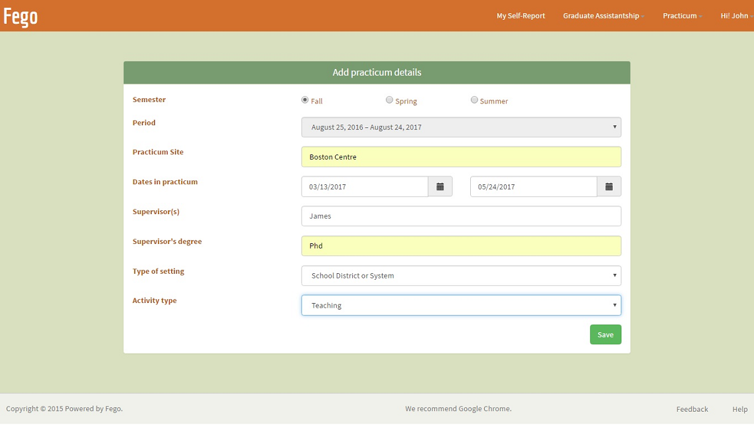Select the Spring semester radio button
Viewport: 754px width, 425px height.
coord(389,100)
